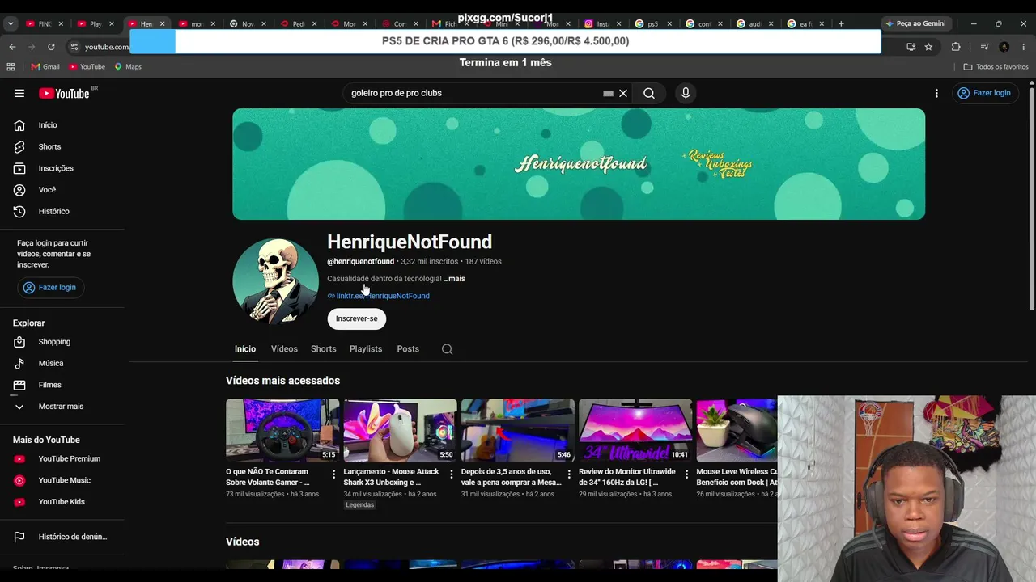
Task: Open YouTube settings three-dot menu
Action: click(936, 93)
